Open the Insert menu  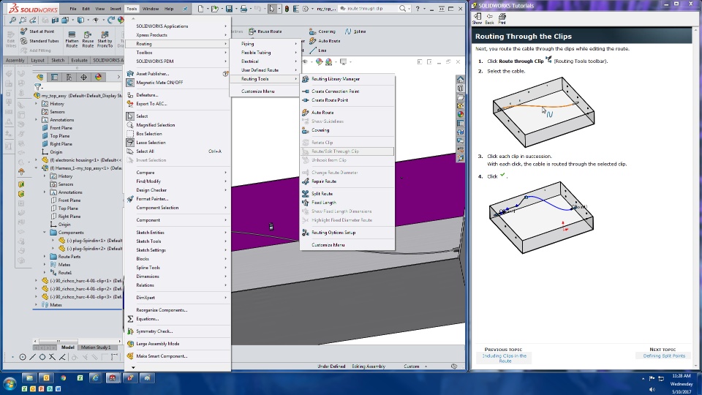[116, 9]
